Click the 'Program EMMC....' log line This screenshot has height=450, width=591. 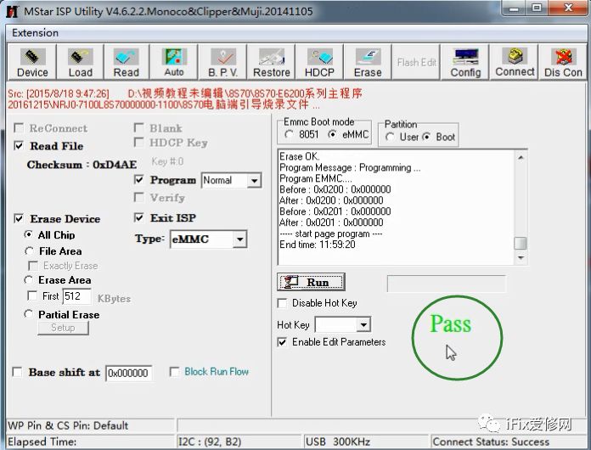tap(316, 178)
